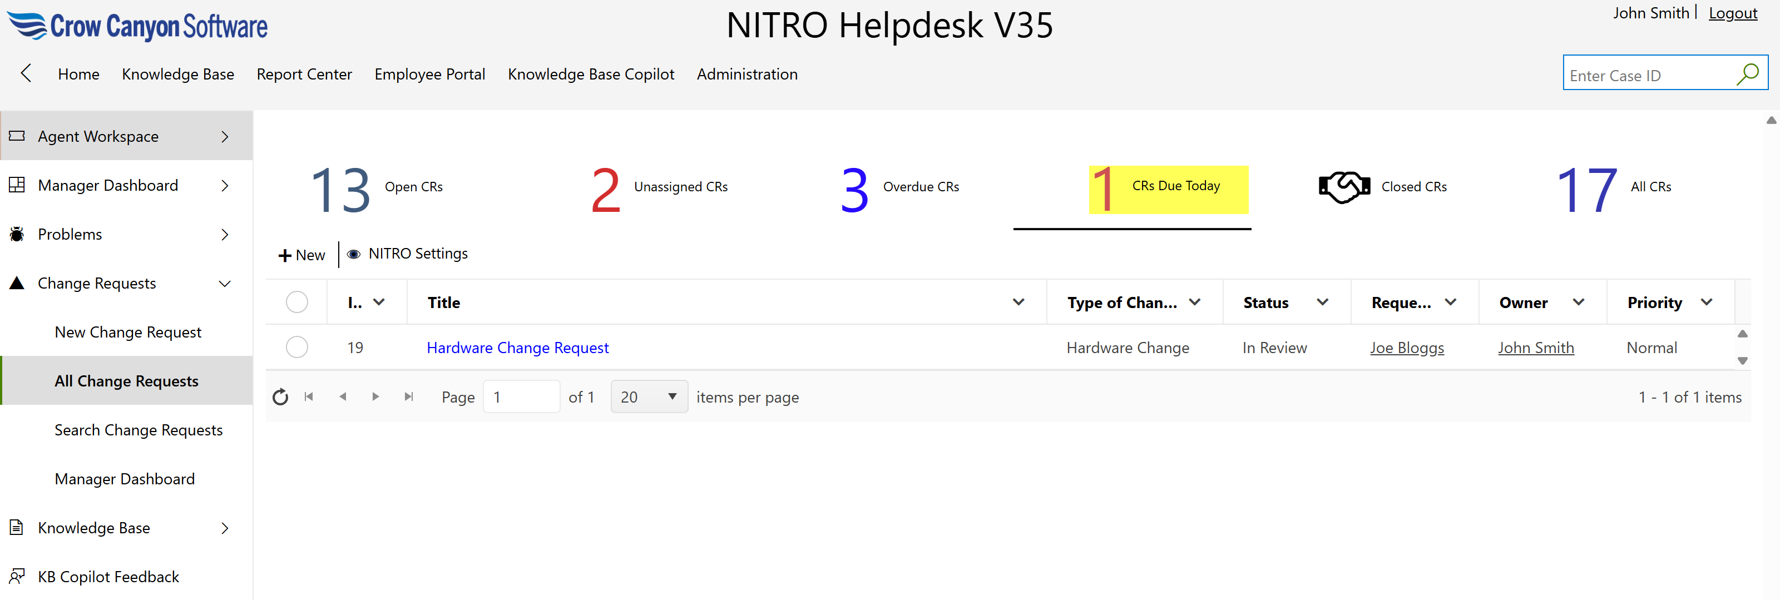The width and height of the screenshot is (1780, 600).
Task: Open the Administration menu
Action: (x=747, y=74)
